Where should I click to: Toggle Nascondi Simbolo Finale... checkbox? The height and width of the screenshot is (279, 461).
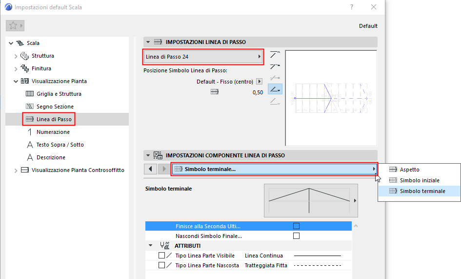(x=297, y=236)
